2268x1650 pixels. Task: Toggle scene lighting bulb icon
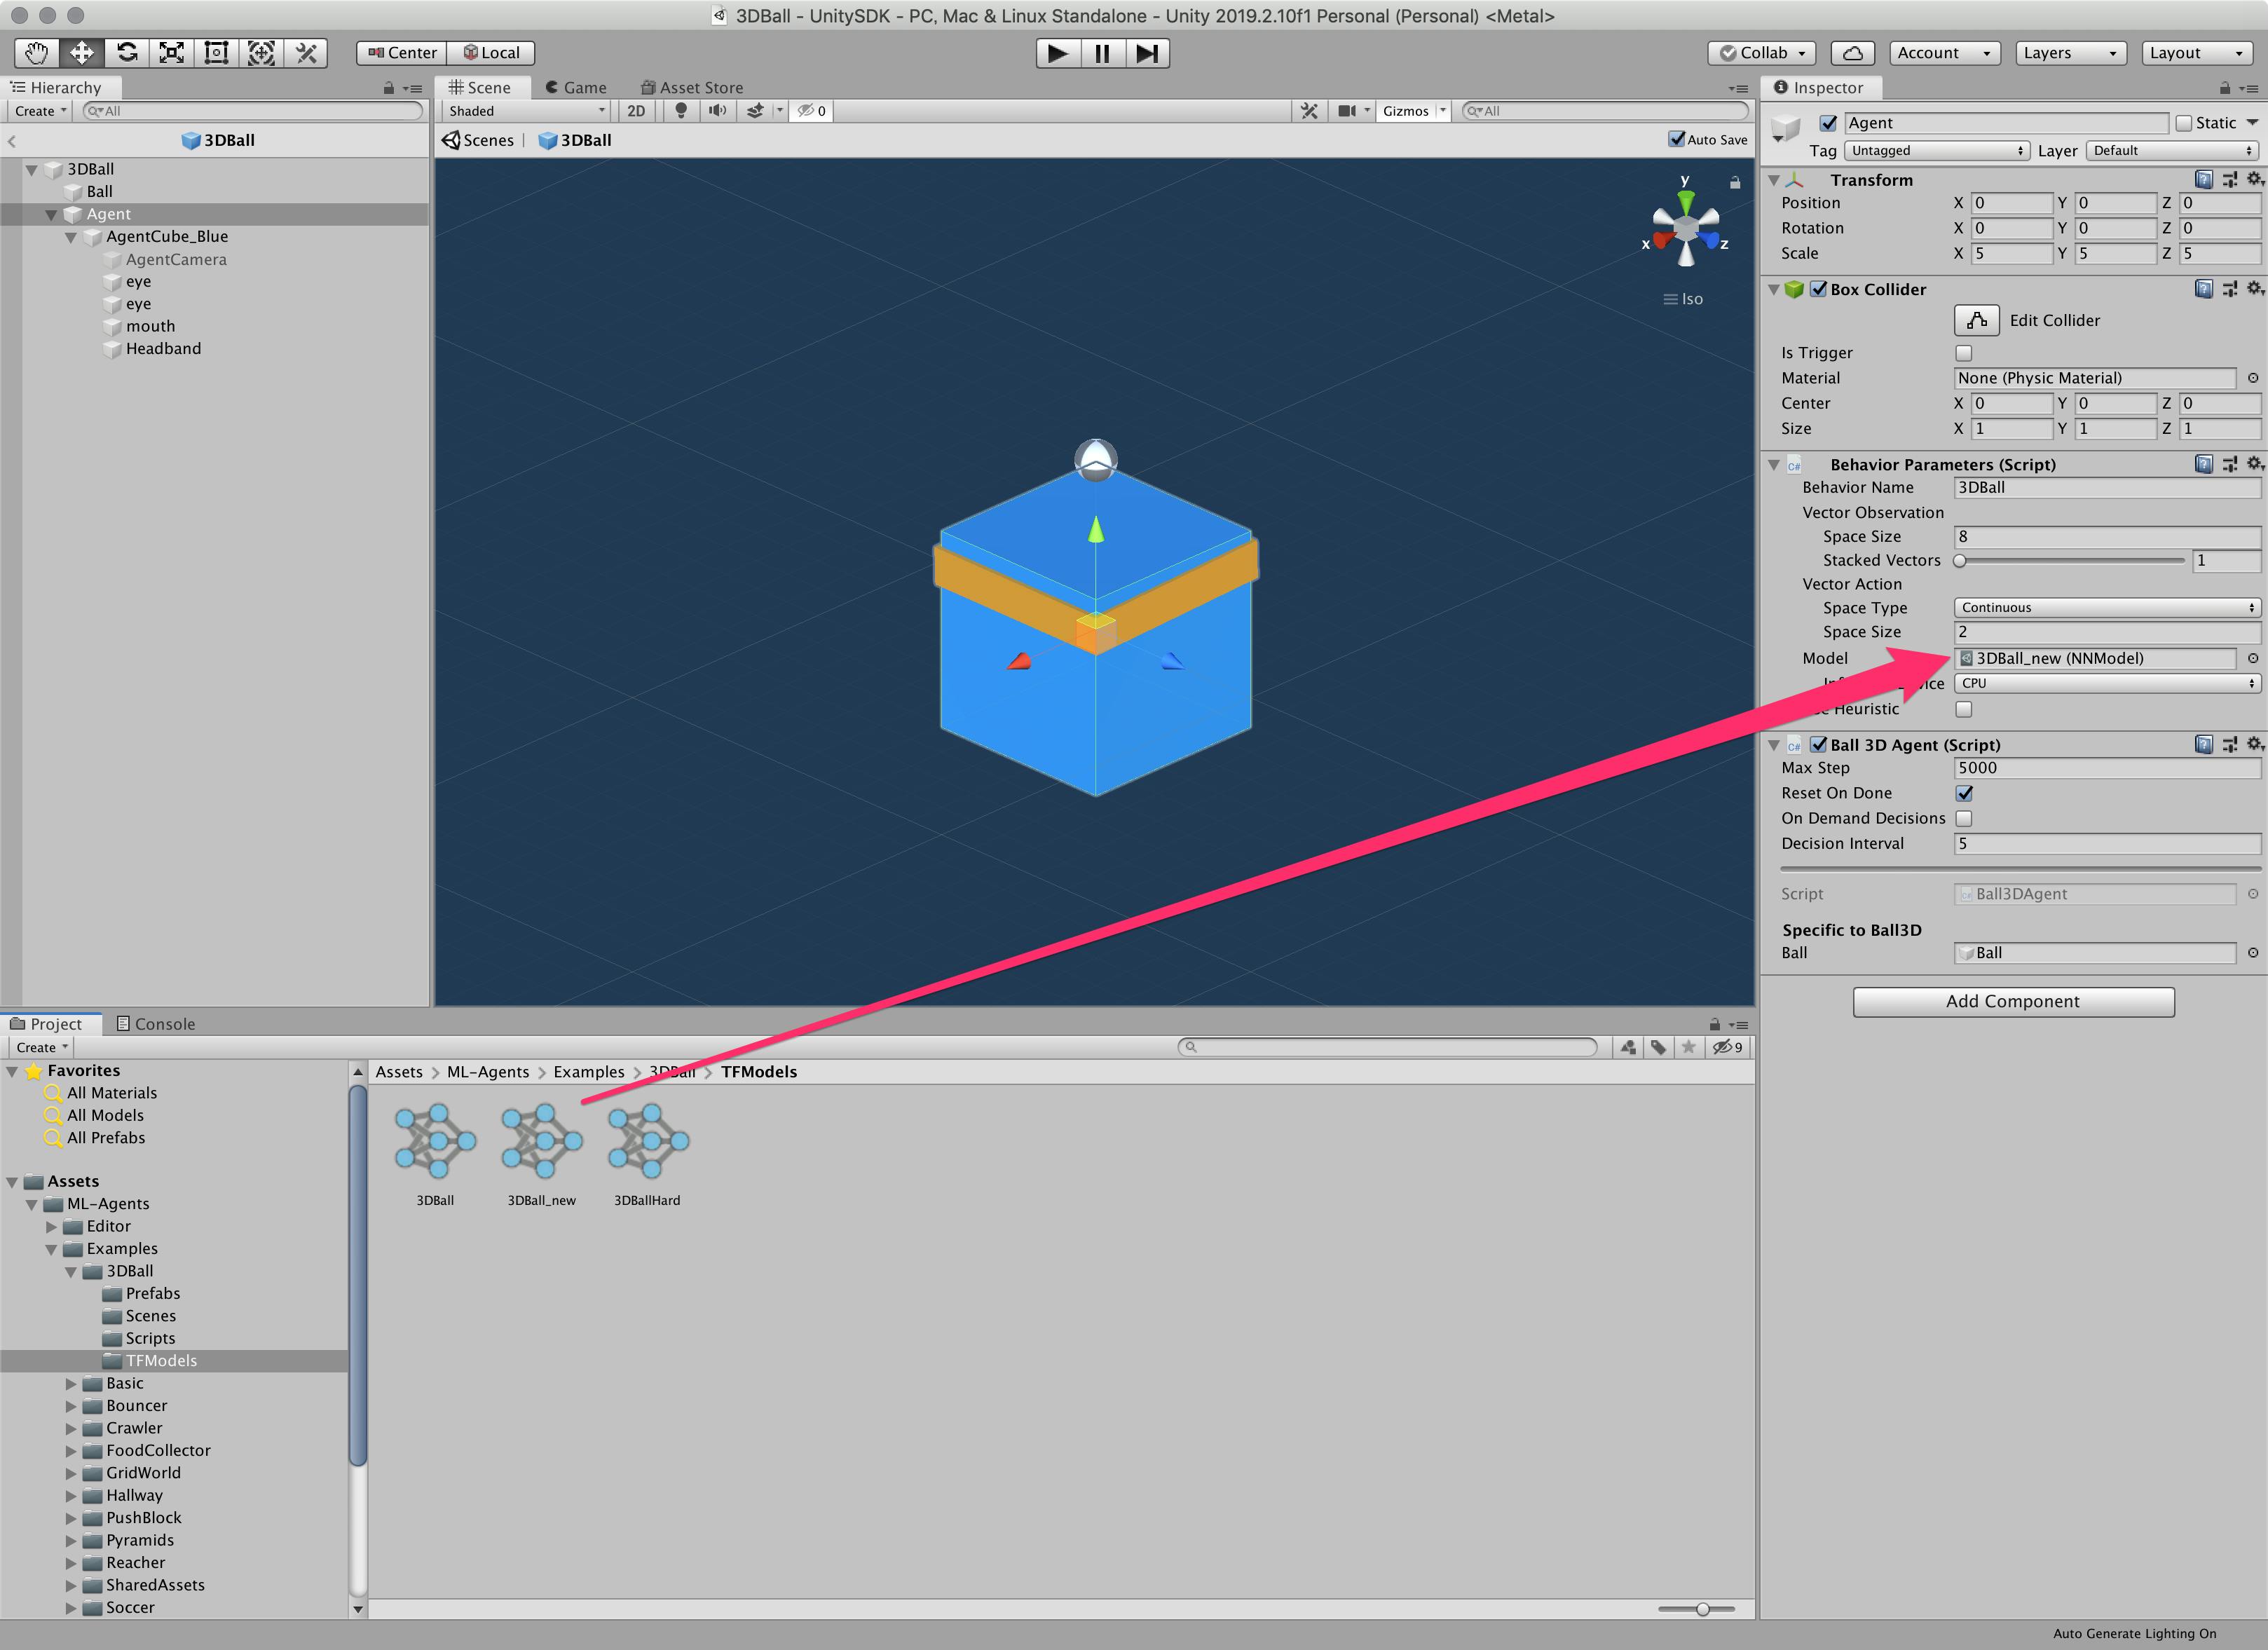(681, 111)
